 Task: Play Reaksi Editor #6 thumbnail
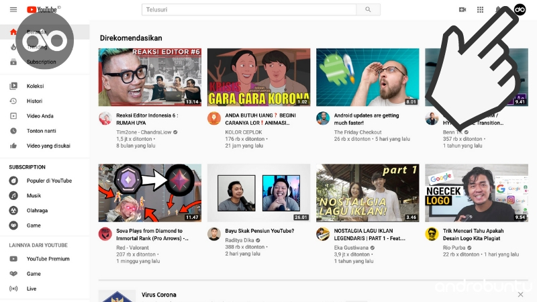coord(150,77)
